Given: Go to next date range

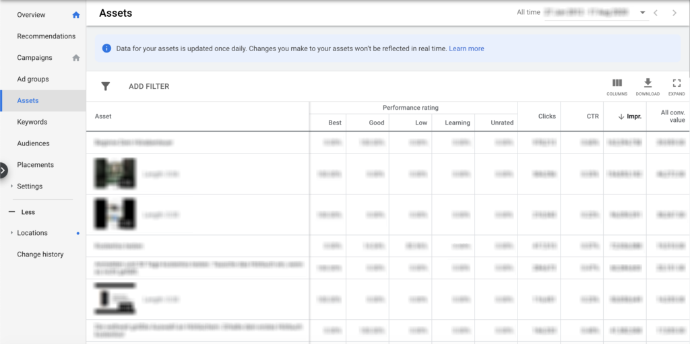Looking at the screenshot, I should click(x=674, y=13).
